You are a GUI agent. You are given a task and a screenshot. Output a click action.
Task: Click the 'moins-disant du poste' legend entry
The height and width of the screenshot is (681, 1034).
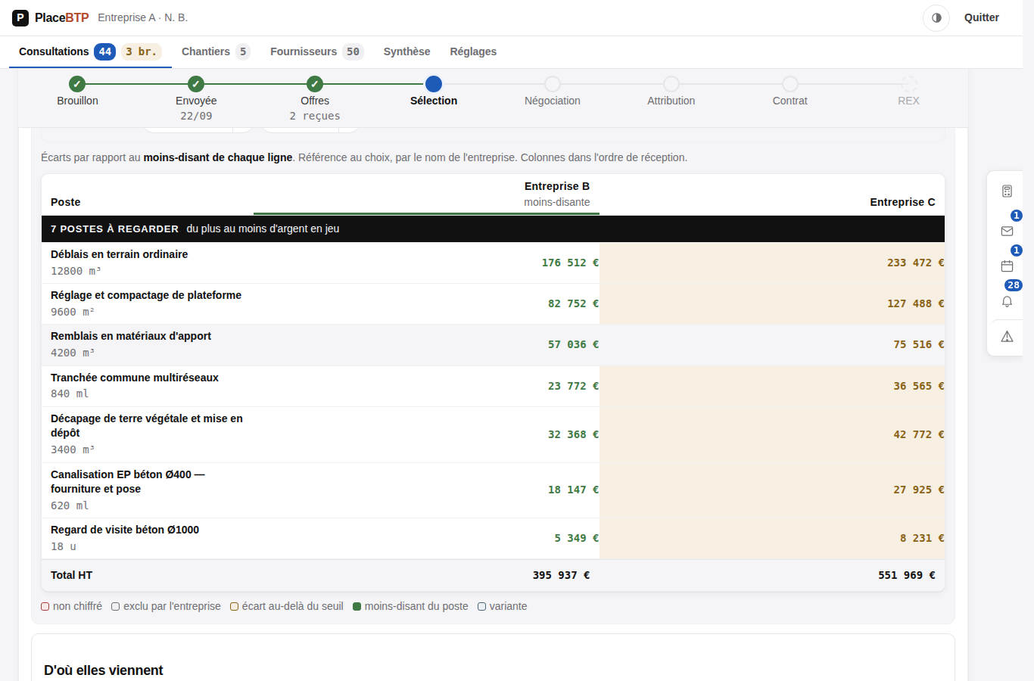pyautogui.click(x=410, y=606)
